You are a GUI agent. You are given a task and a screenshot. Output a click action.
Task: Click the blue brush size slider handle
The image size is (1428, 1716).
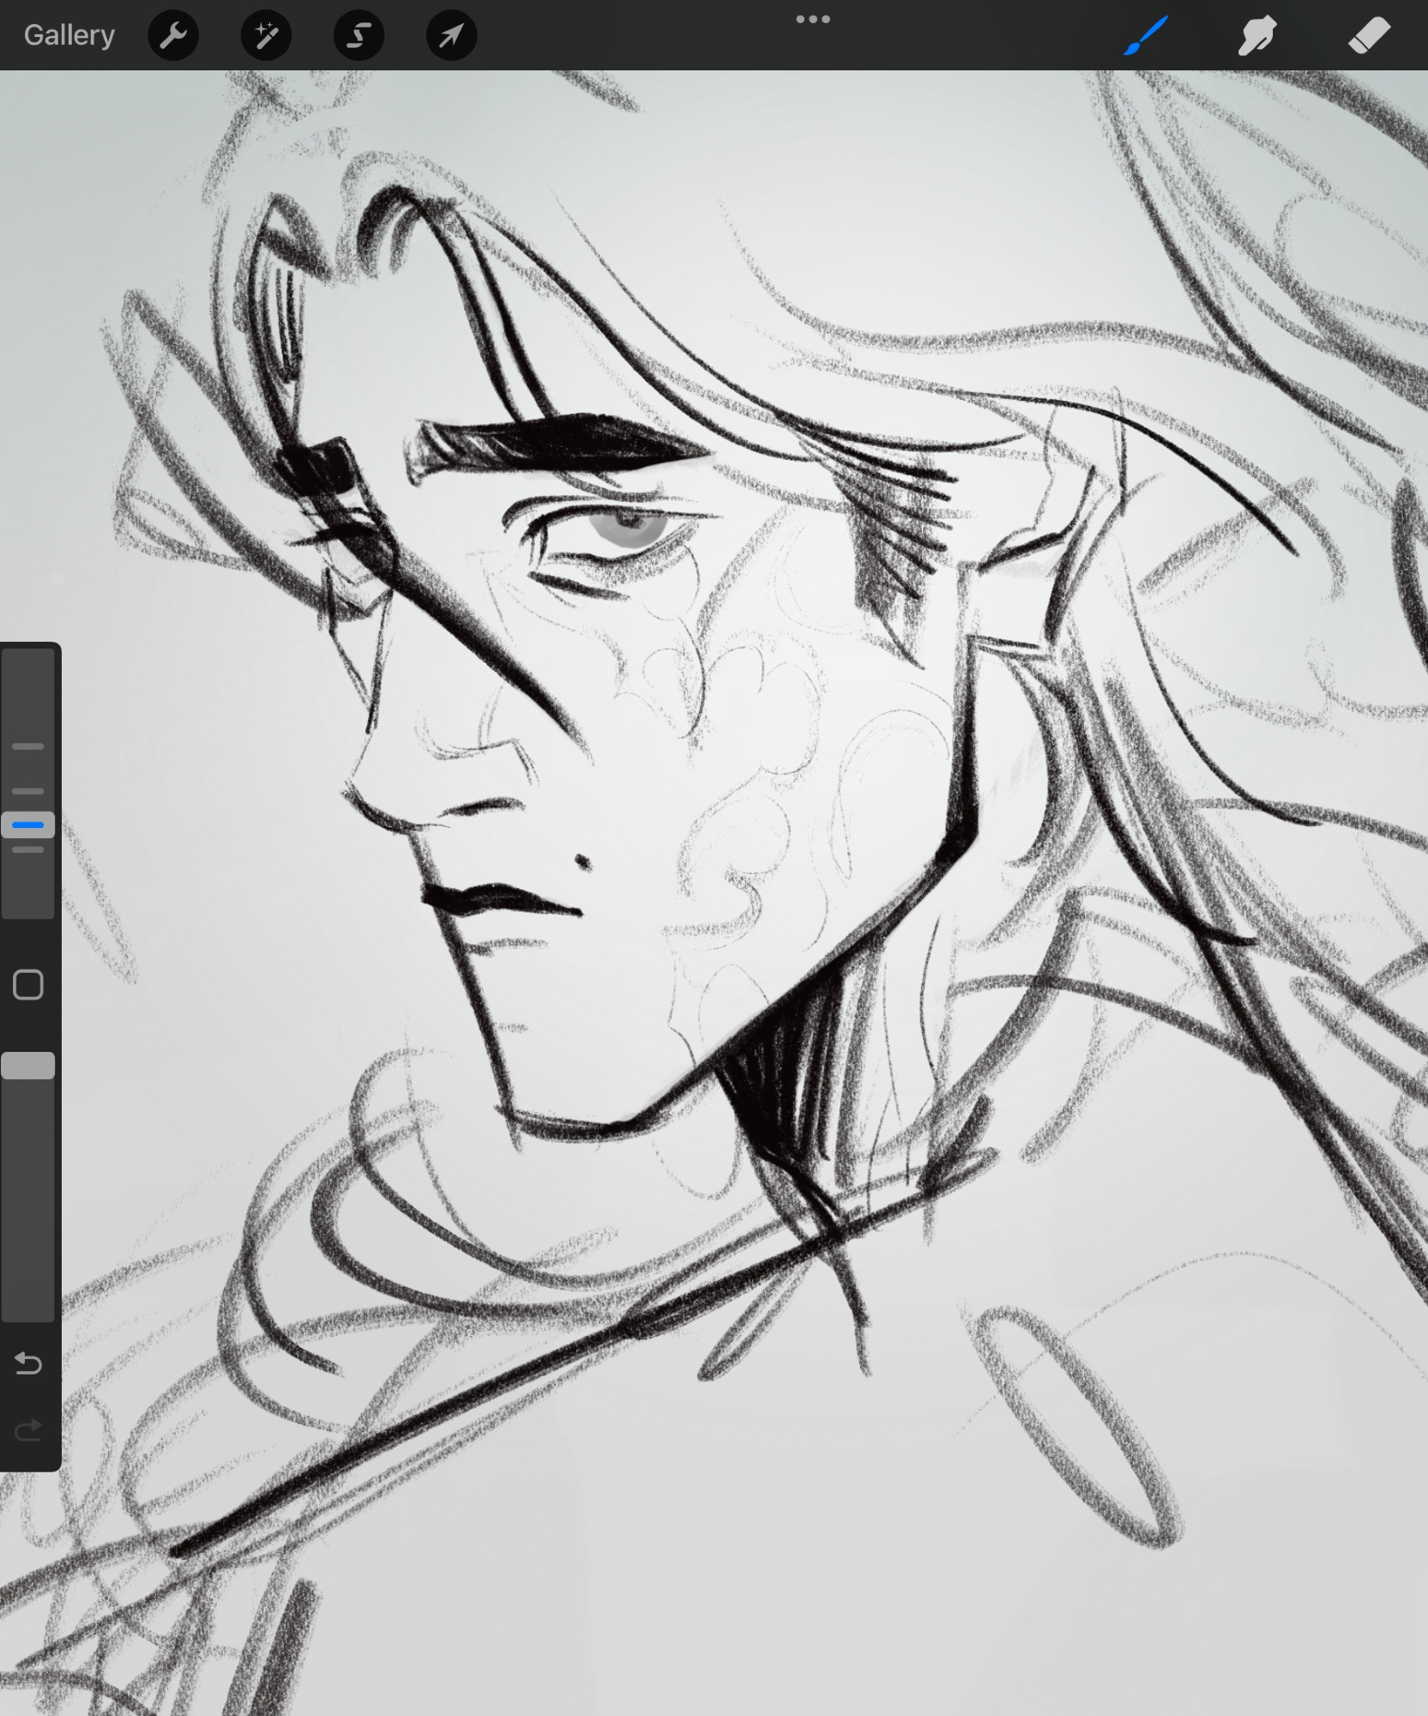(28, 825)
